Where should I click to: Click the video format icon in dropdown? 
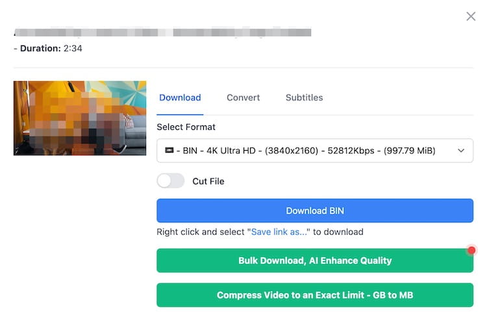tap(169, 150)
